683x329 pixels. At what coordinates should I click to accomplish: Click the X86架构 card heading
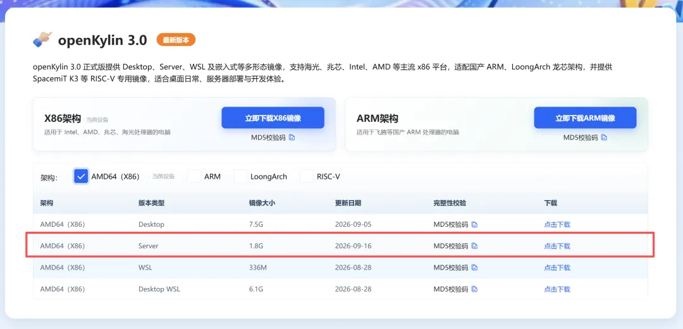coord(63,118)
